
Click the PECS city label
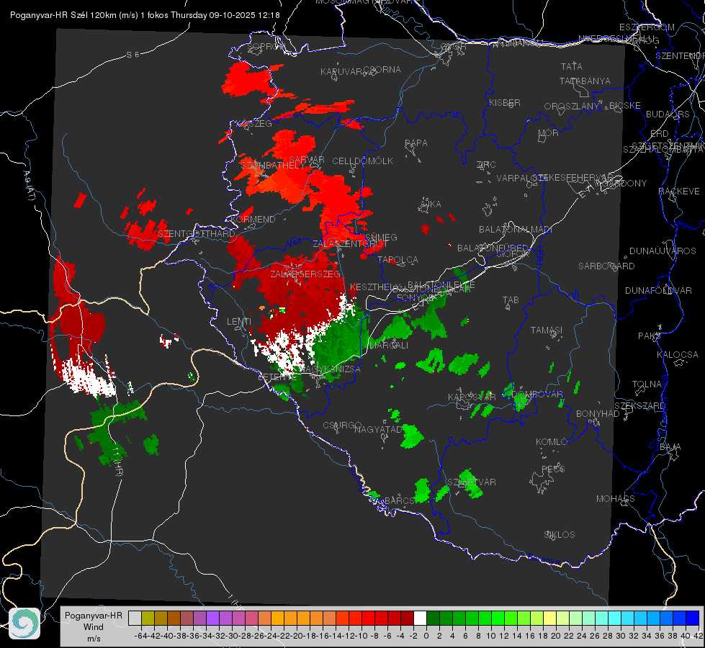click(553, 469)
